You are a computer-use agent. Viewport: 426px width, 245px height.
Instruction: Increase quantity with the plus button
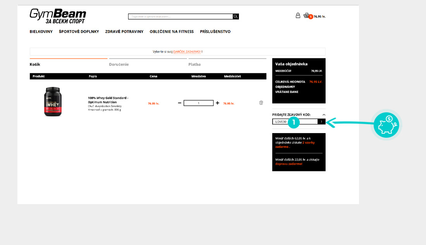click(x=217, y=103)
